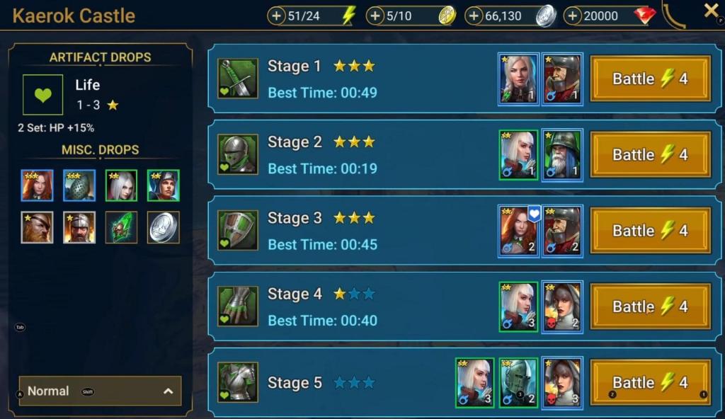Launch the Stage 5 Battle button
Viewport: 725px width, 419px height.
pyautogui.click(x=651, y=382)
